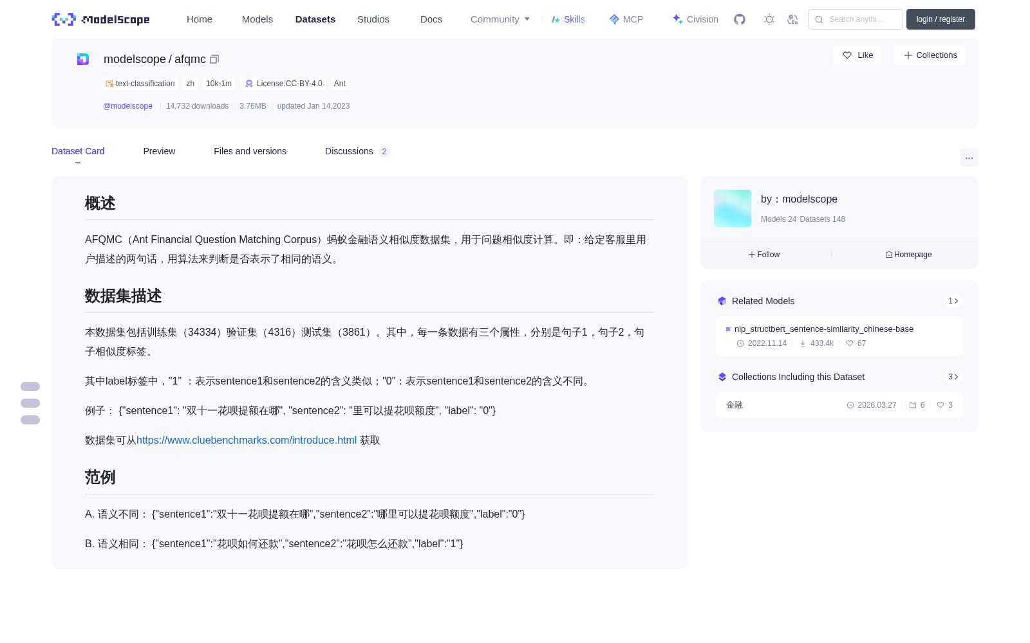Click the MCP diamond icon
Screen dimensions: 1030x643
[x=614, y=19]
